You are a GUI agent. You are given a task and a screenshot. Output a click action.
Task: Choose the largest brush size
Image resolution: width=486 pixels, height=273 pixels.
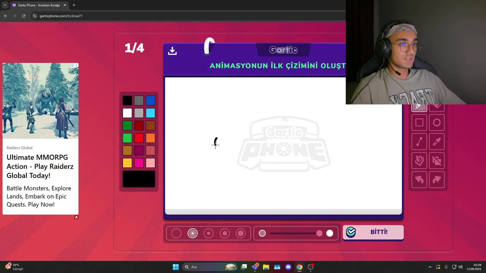point(241,234)
